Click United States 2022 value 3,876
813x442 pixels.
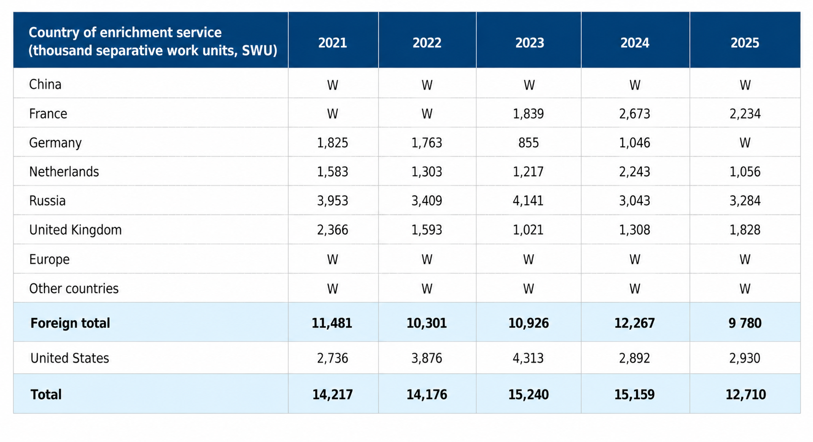[427, 358]
